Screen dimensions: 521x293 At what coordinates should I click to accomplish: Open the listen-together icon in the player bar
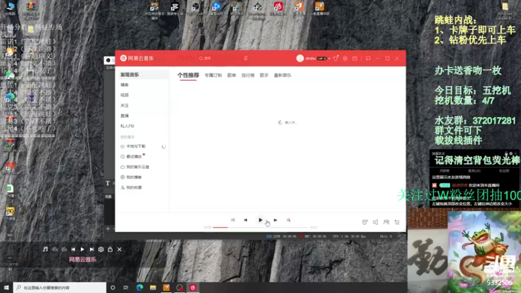[386, 222]
